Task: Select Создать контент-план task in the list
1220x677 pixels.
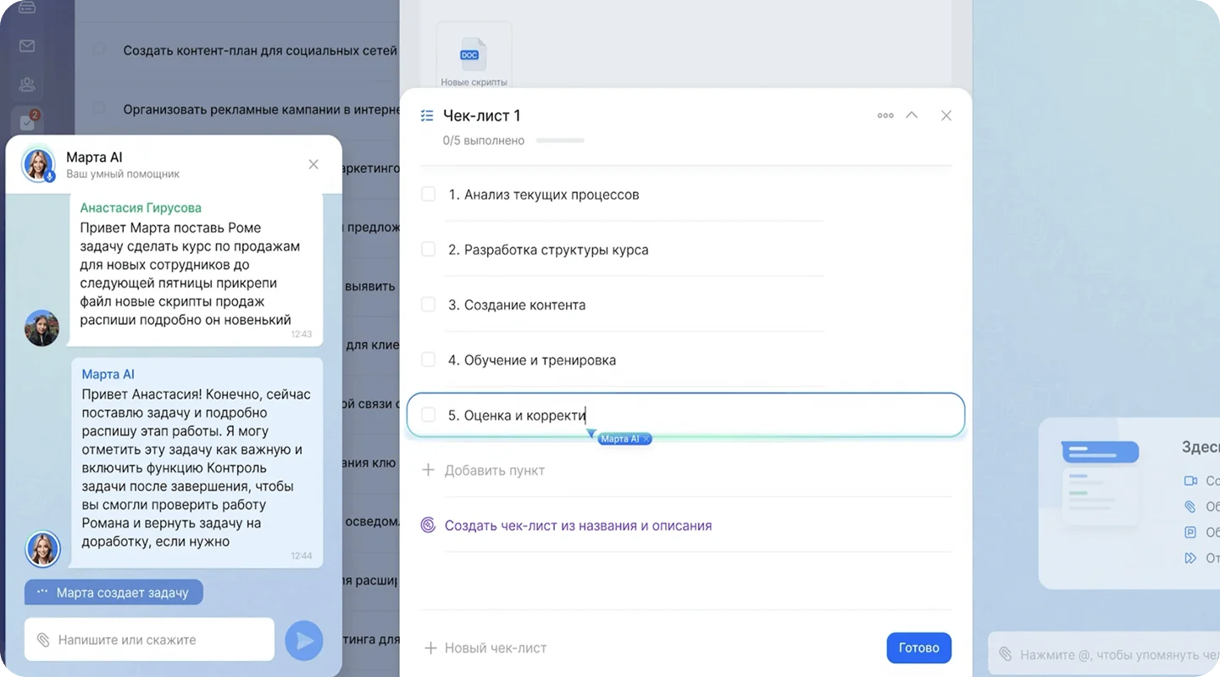Action: (x=259, y=50)
